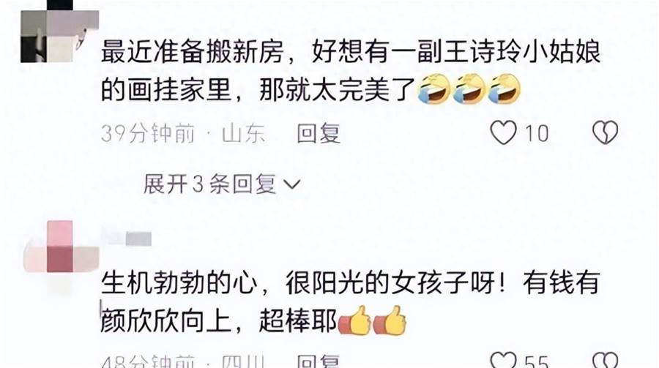The height and width of the screenshot is (368, 659).
Task: Click the first thumbs-up emoji
Action: pos(354,320)
